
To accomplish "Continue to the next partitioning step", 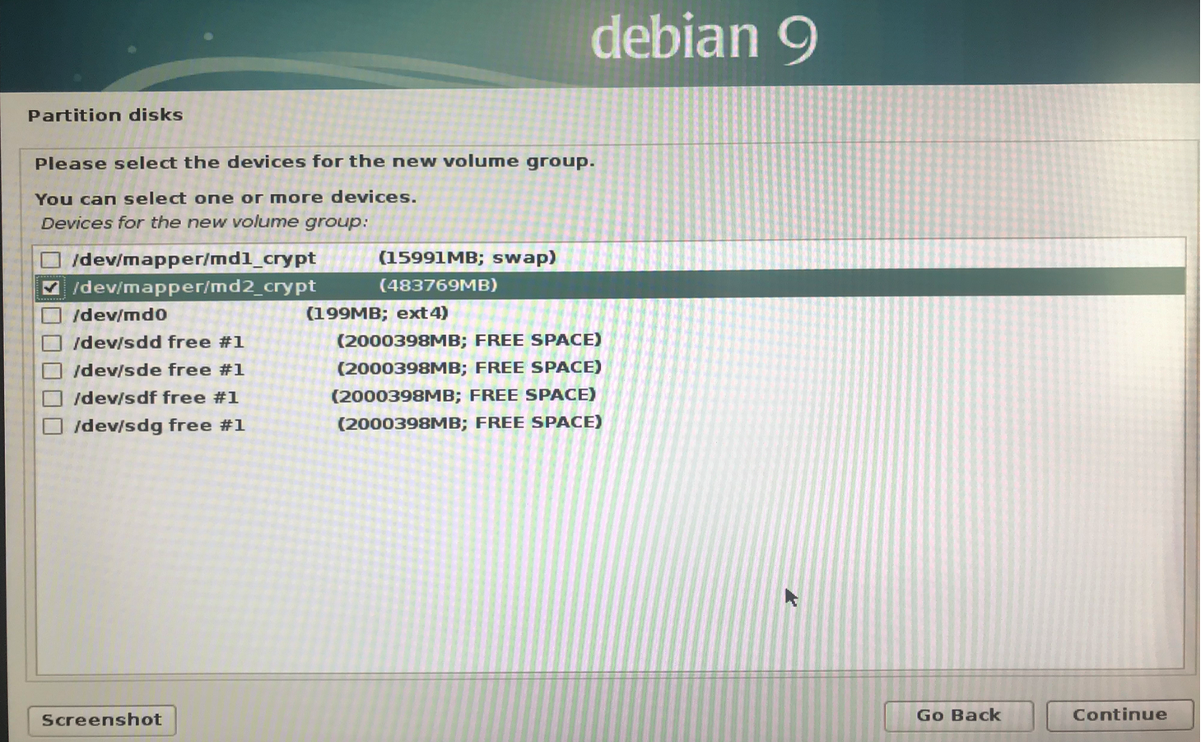I will coord(1119,715).
